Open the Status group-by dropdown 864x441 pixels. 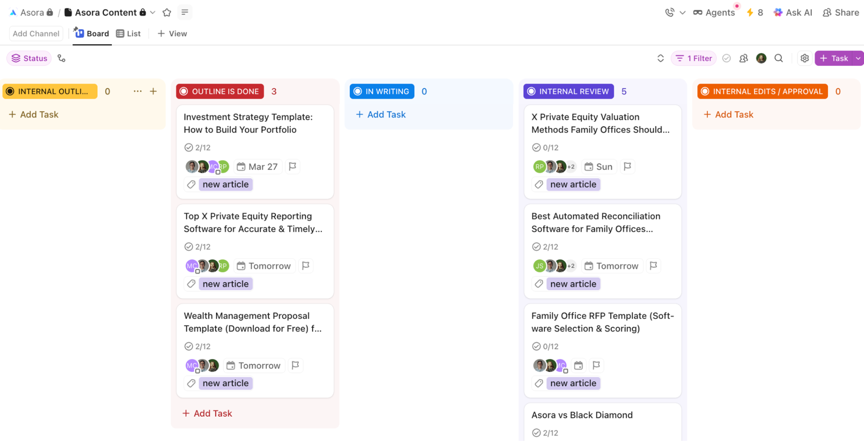(x=30, y=58)
